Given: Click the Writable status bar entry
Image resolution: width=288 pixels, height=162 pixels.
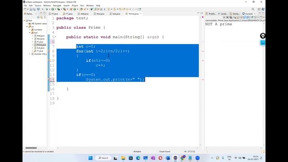Looking at the screenshot, I should pyautogui.click(x=137, y=152).
